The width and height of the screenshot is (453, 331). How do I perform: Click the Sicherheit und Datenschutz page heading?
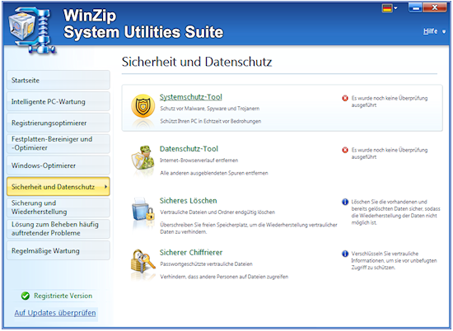click(197, 62)
